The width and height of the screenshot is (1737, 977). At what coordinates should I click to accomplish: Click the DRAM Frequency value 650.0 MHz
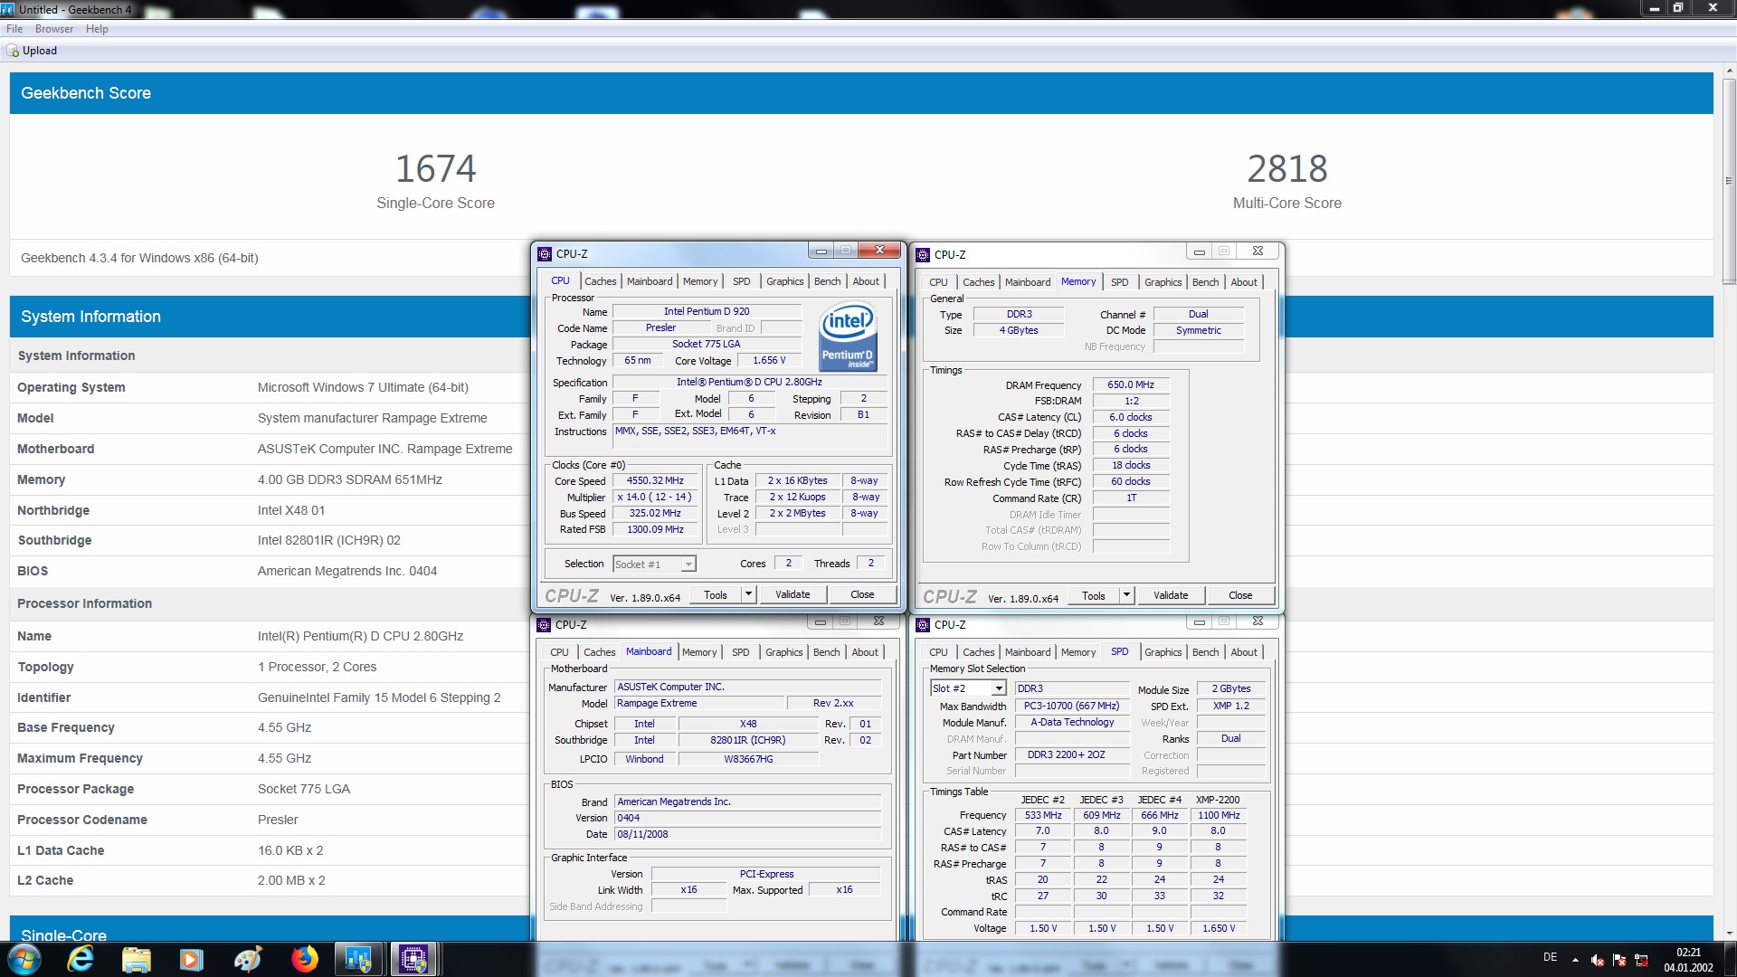pos(1131,384)
